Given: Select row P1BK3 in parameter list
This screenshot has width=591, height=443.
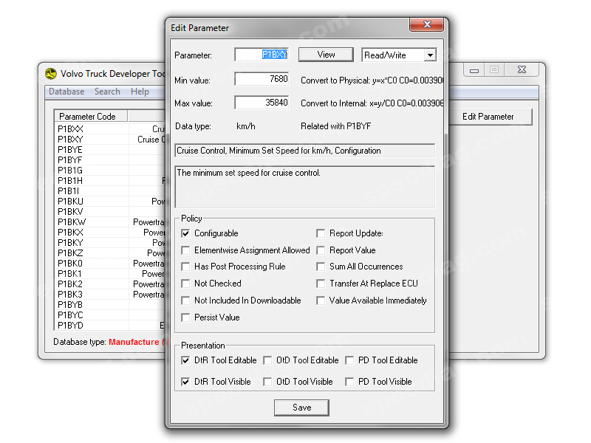Looking at the screenshot, I should [x=110, y=295].
